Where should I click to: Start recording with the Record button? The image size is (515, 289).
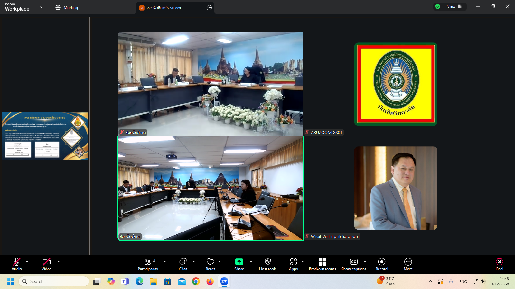pos(381,264)
